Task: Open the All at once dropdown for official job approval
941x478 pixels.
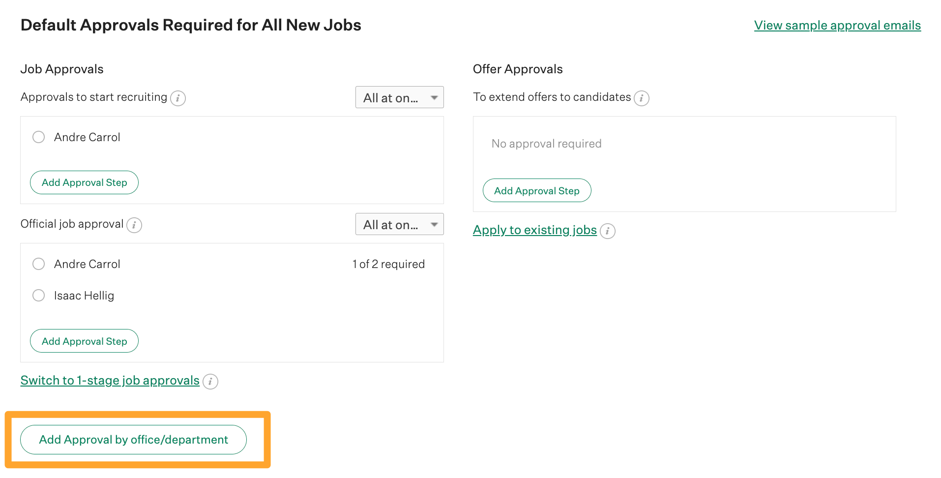Action: pos(399,224)
